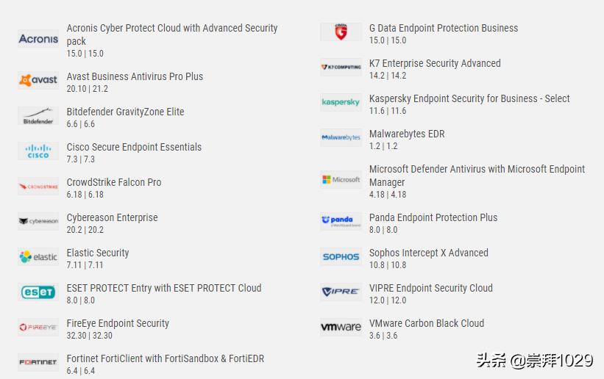Click the Microsoft logo icon
604x379 pixels.
(341, 179)
